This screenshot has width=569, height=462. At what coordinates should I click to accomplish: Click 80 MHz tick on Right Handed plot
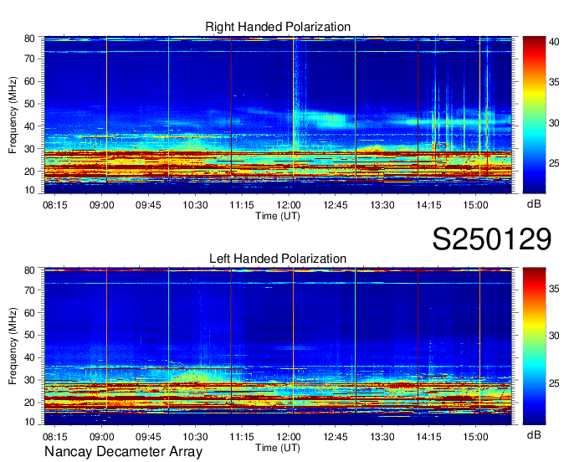coord(29,38)
